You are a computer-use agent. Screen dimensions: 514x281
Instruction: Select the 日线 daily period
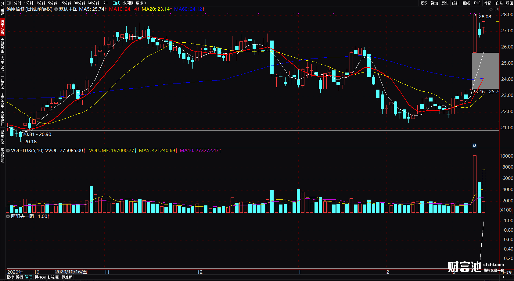116,3
